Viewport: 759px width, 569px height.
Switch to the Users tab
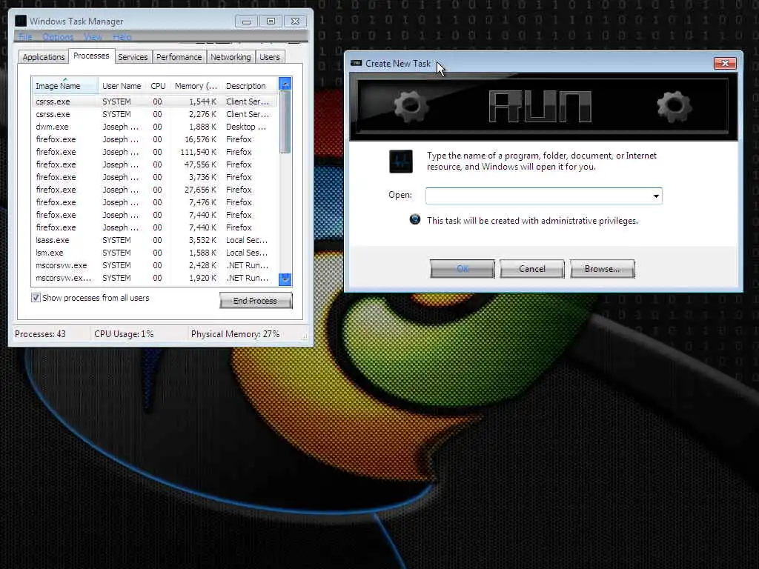click(x=270, y=57)
